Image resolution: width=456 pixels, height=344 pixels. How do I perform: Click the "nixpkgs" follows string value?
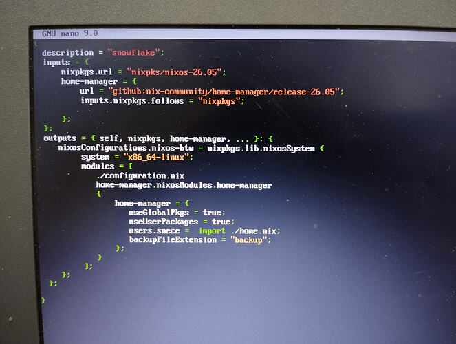219,101
